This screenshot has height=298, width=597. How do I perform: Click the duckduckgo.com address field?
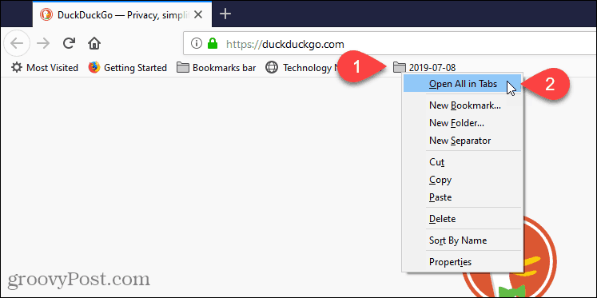(x=390, y=44)
